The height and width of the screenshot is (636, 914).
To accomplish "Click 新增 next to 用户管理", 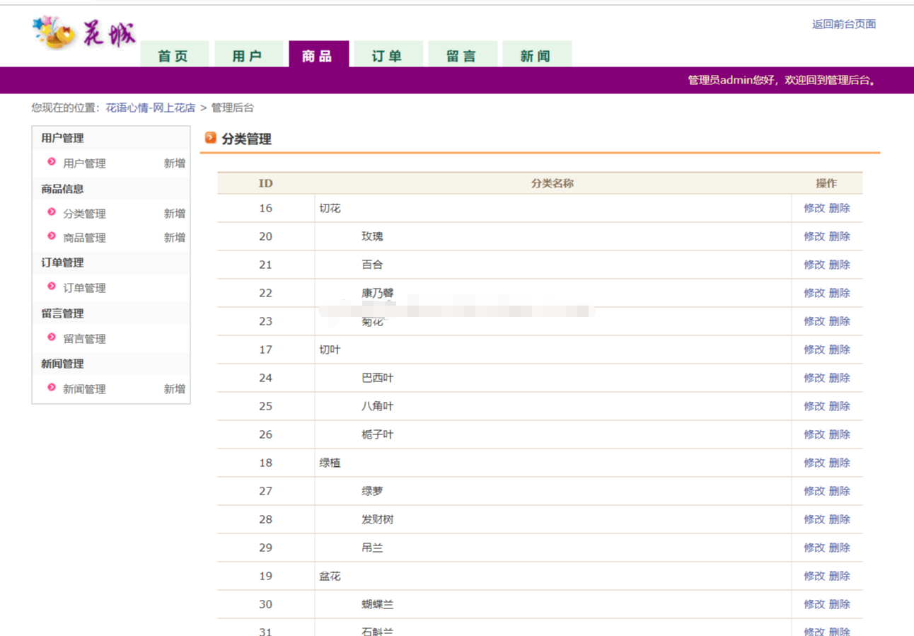I will (175, 163).
